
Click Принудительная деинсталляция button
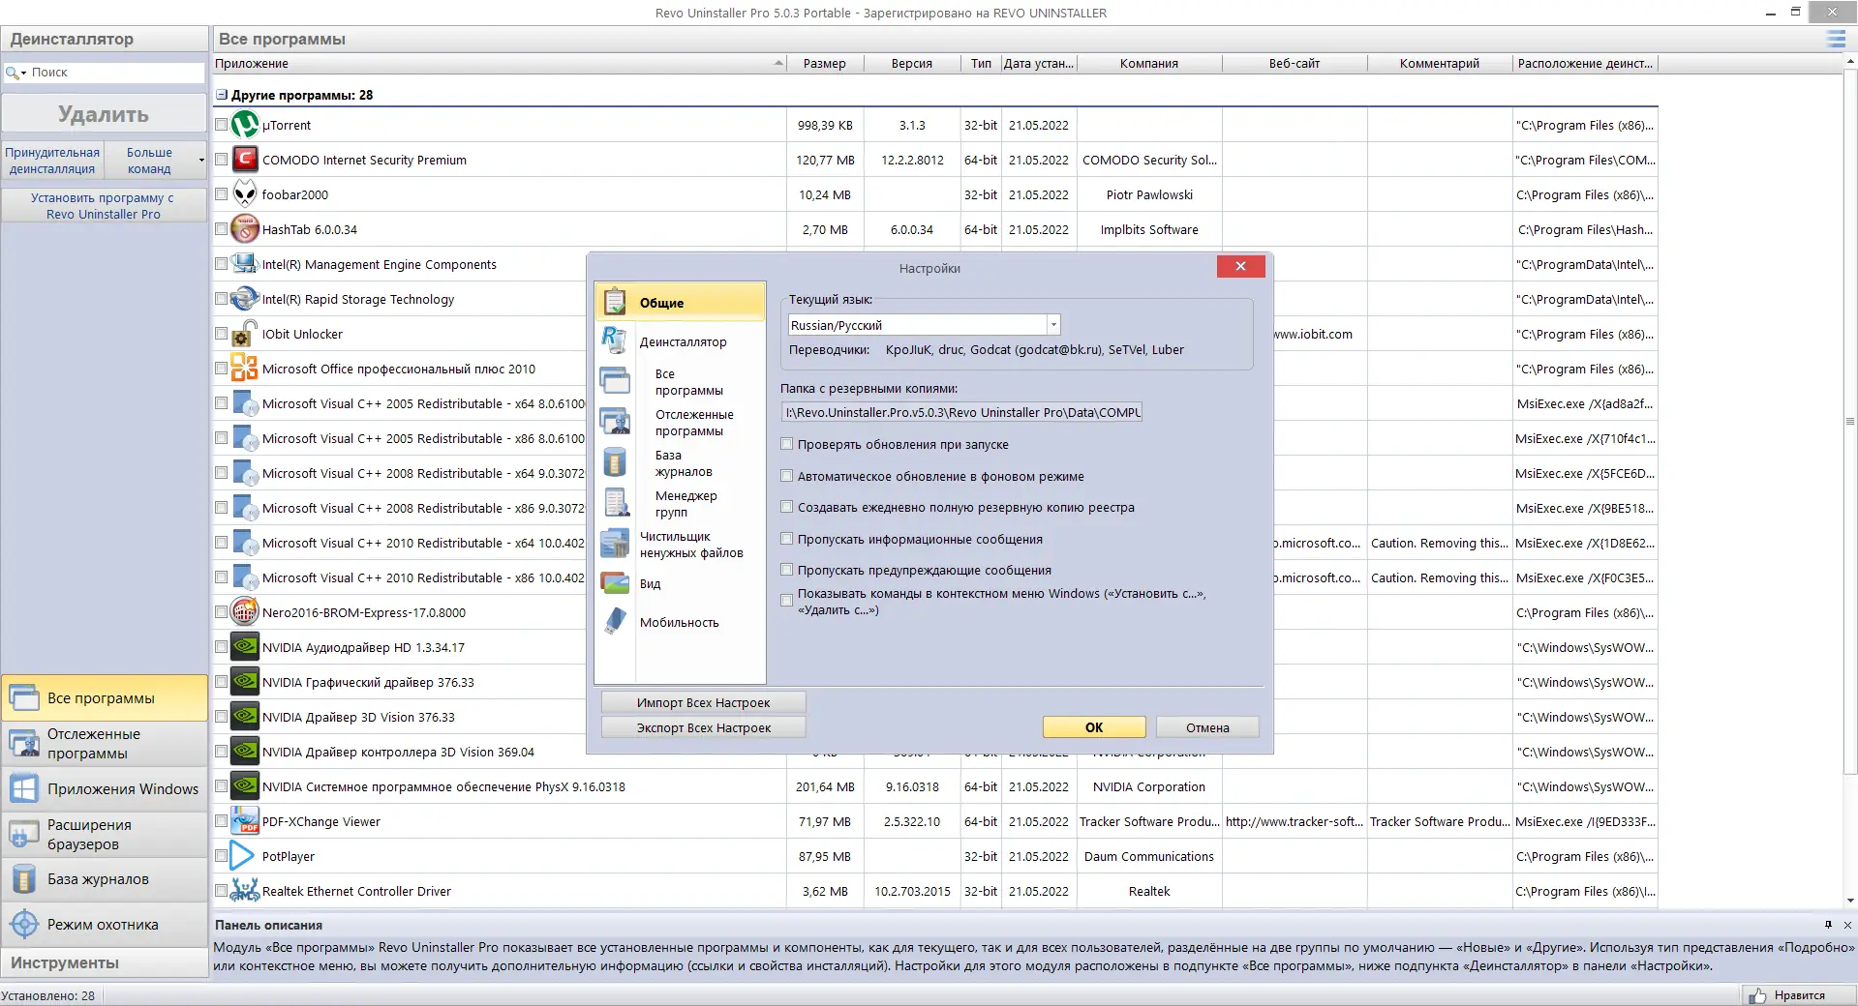point(52,160)
